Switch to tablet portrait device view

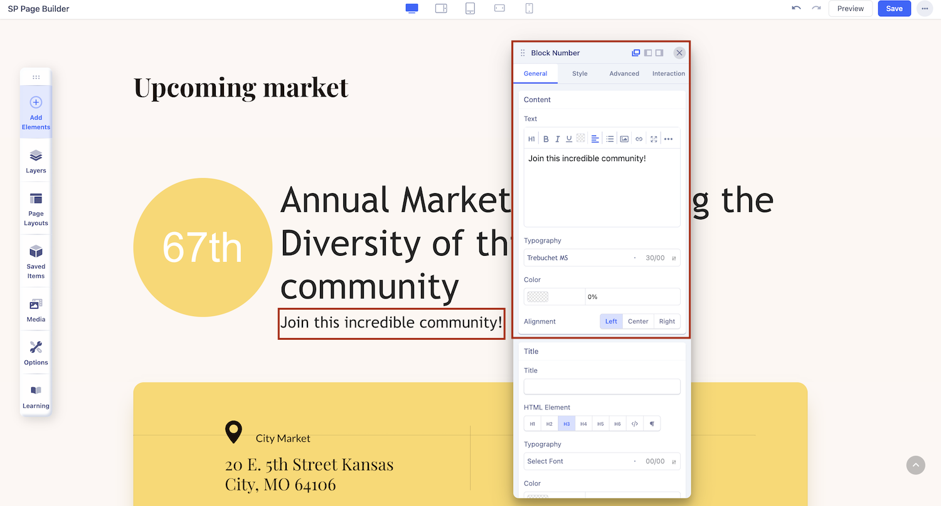pyautogui.click(x=470, y=8)
